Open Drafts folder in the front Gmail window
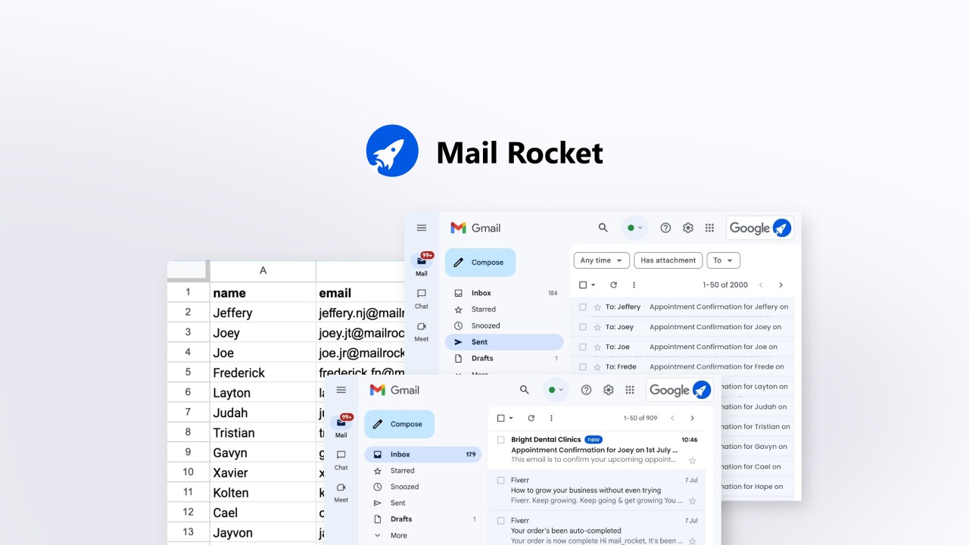The width and height of the screenshot is (969, 545). (423, 519)
